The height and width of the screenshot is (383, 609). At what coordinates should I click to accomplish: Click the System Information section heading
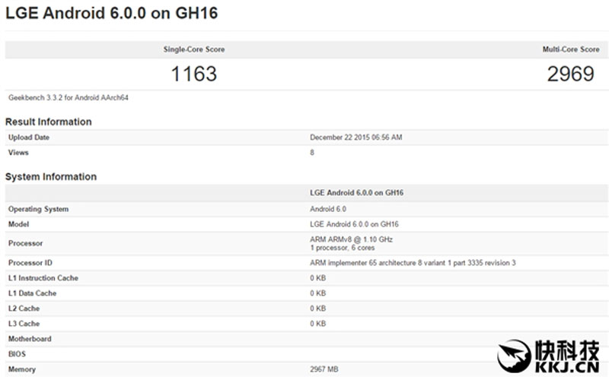51,177
